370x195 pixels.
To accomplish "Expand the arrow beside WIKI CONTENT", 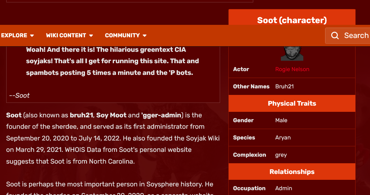I will 91,36.
